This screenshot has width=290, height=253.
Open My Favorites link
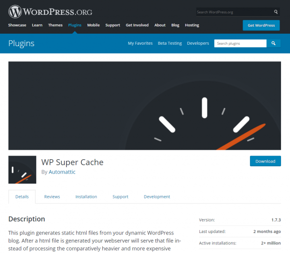pyautogui.click(x=140, y=43)
